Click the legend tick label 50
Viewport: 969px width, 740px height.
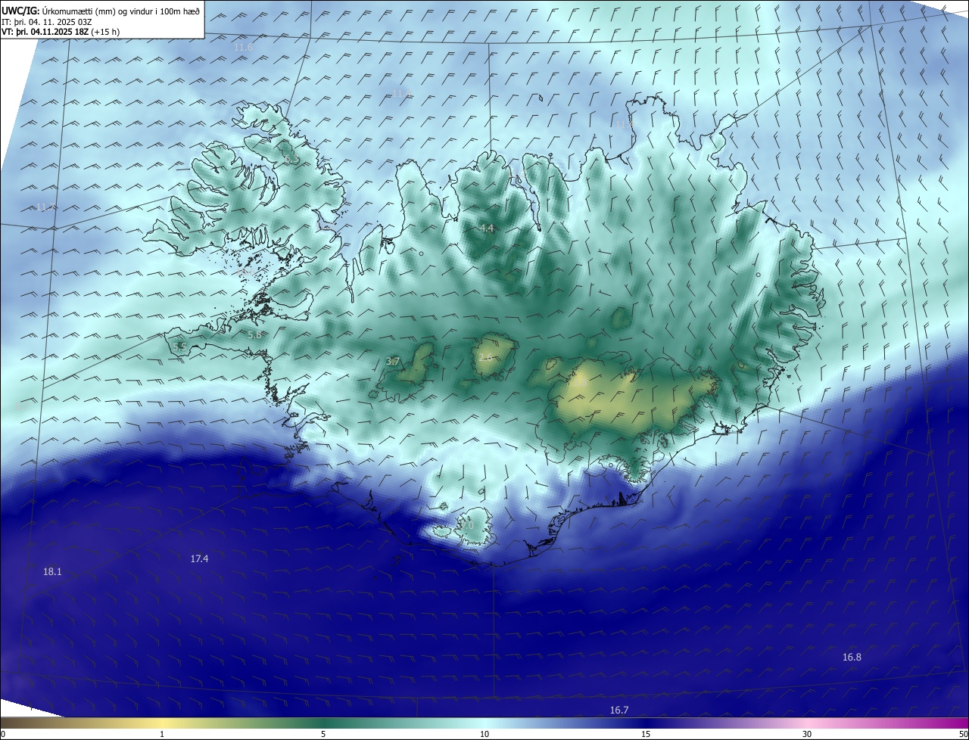click(x=964, y=735)
